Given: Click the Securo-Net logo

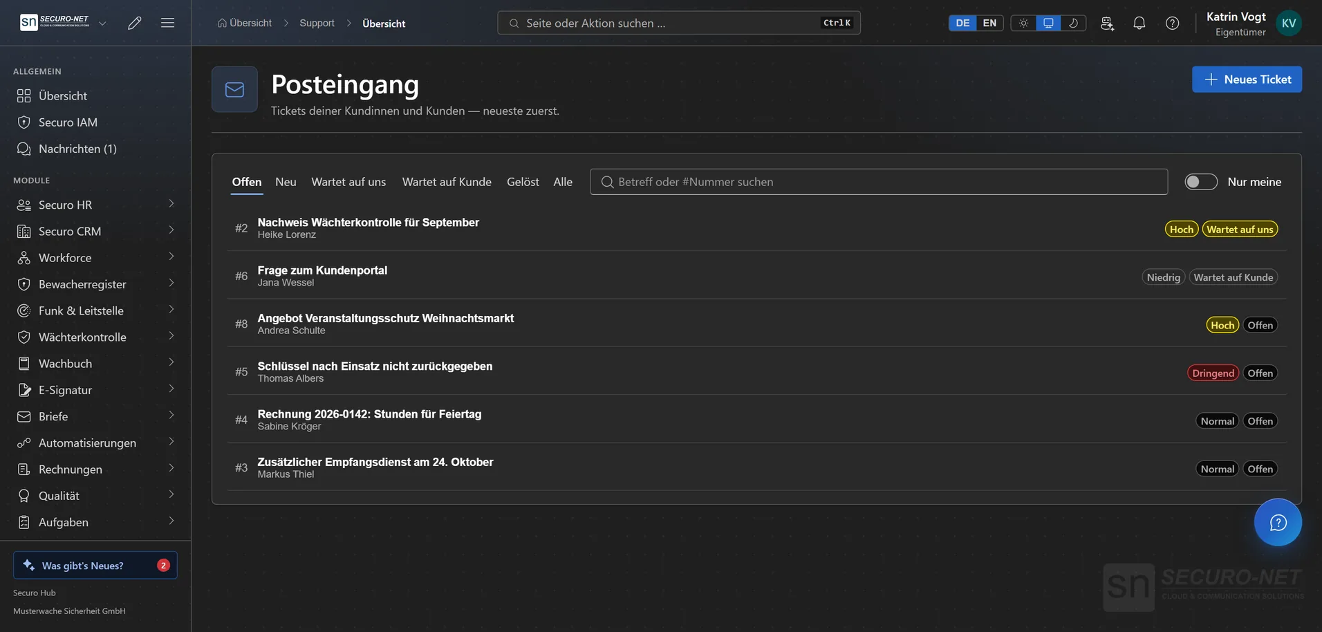Looking at the screenshot, I should tap(55, 22).
